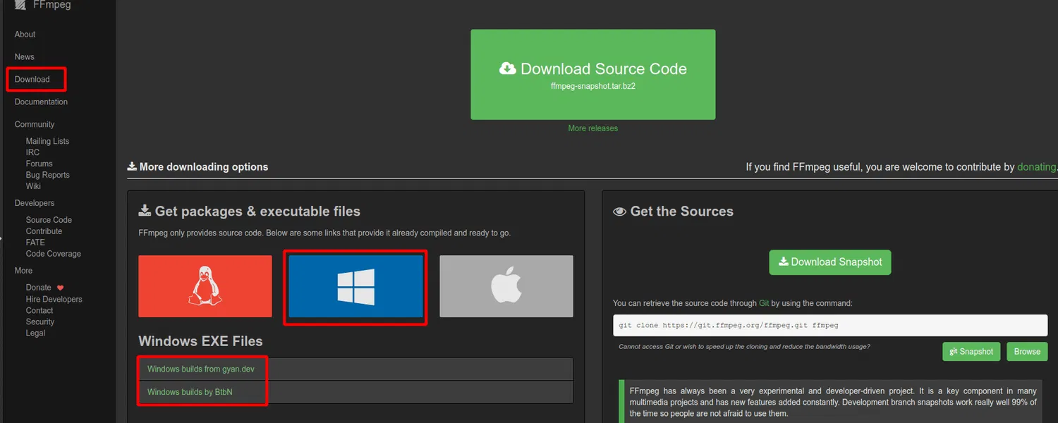Open News in the sidebar
The image size is (1058, 423).
(x=25, y=57)
